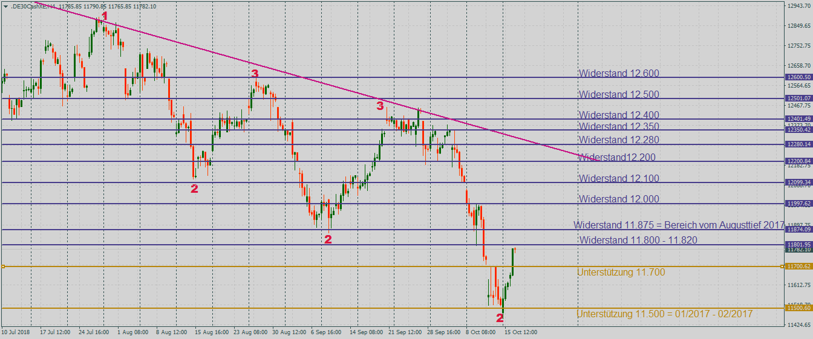
Task: Click the 12401.49 price tag on the axis
Action: (x=798, y=119)
